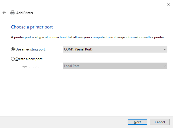Click the Next button
173x128 pixels.
tap(137, 122)
